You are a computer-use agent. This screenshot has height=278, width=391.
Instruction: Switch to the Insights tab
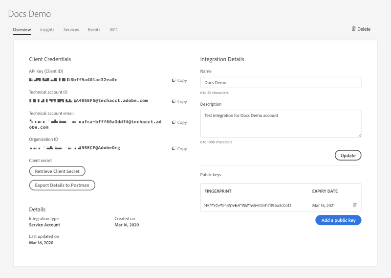47,29
